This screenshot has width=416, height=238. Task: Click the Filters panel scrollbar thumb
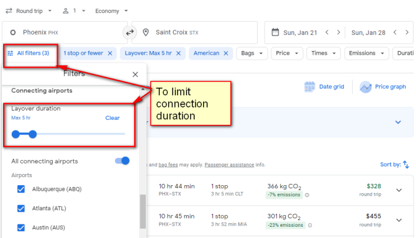click(x=143, y=211)
